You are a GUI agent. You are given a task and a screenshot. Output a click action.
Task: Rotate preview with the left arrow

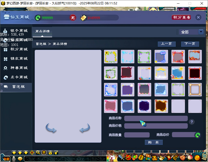tap(51, 128)
